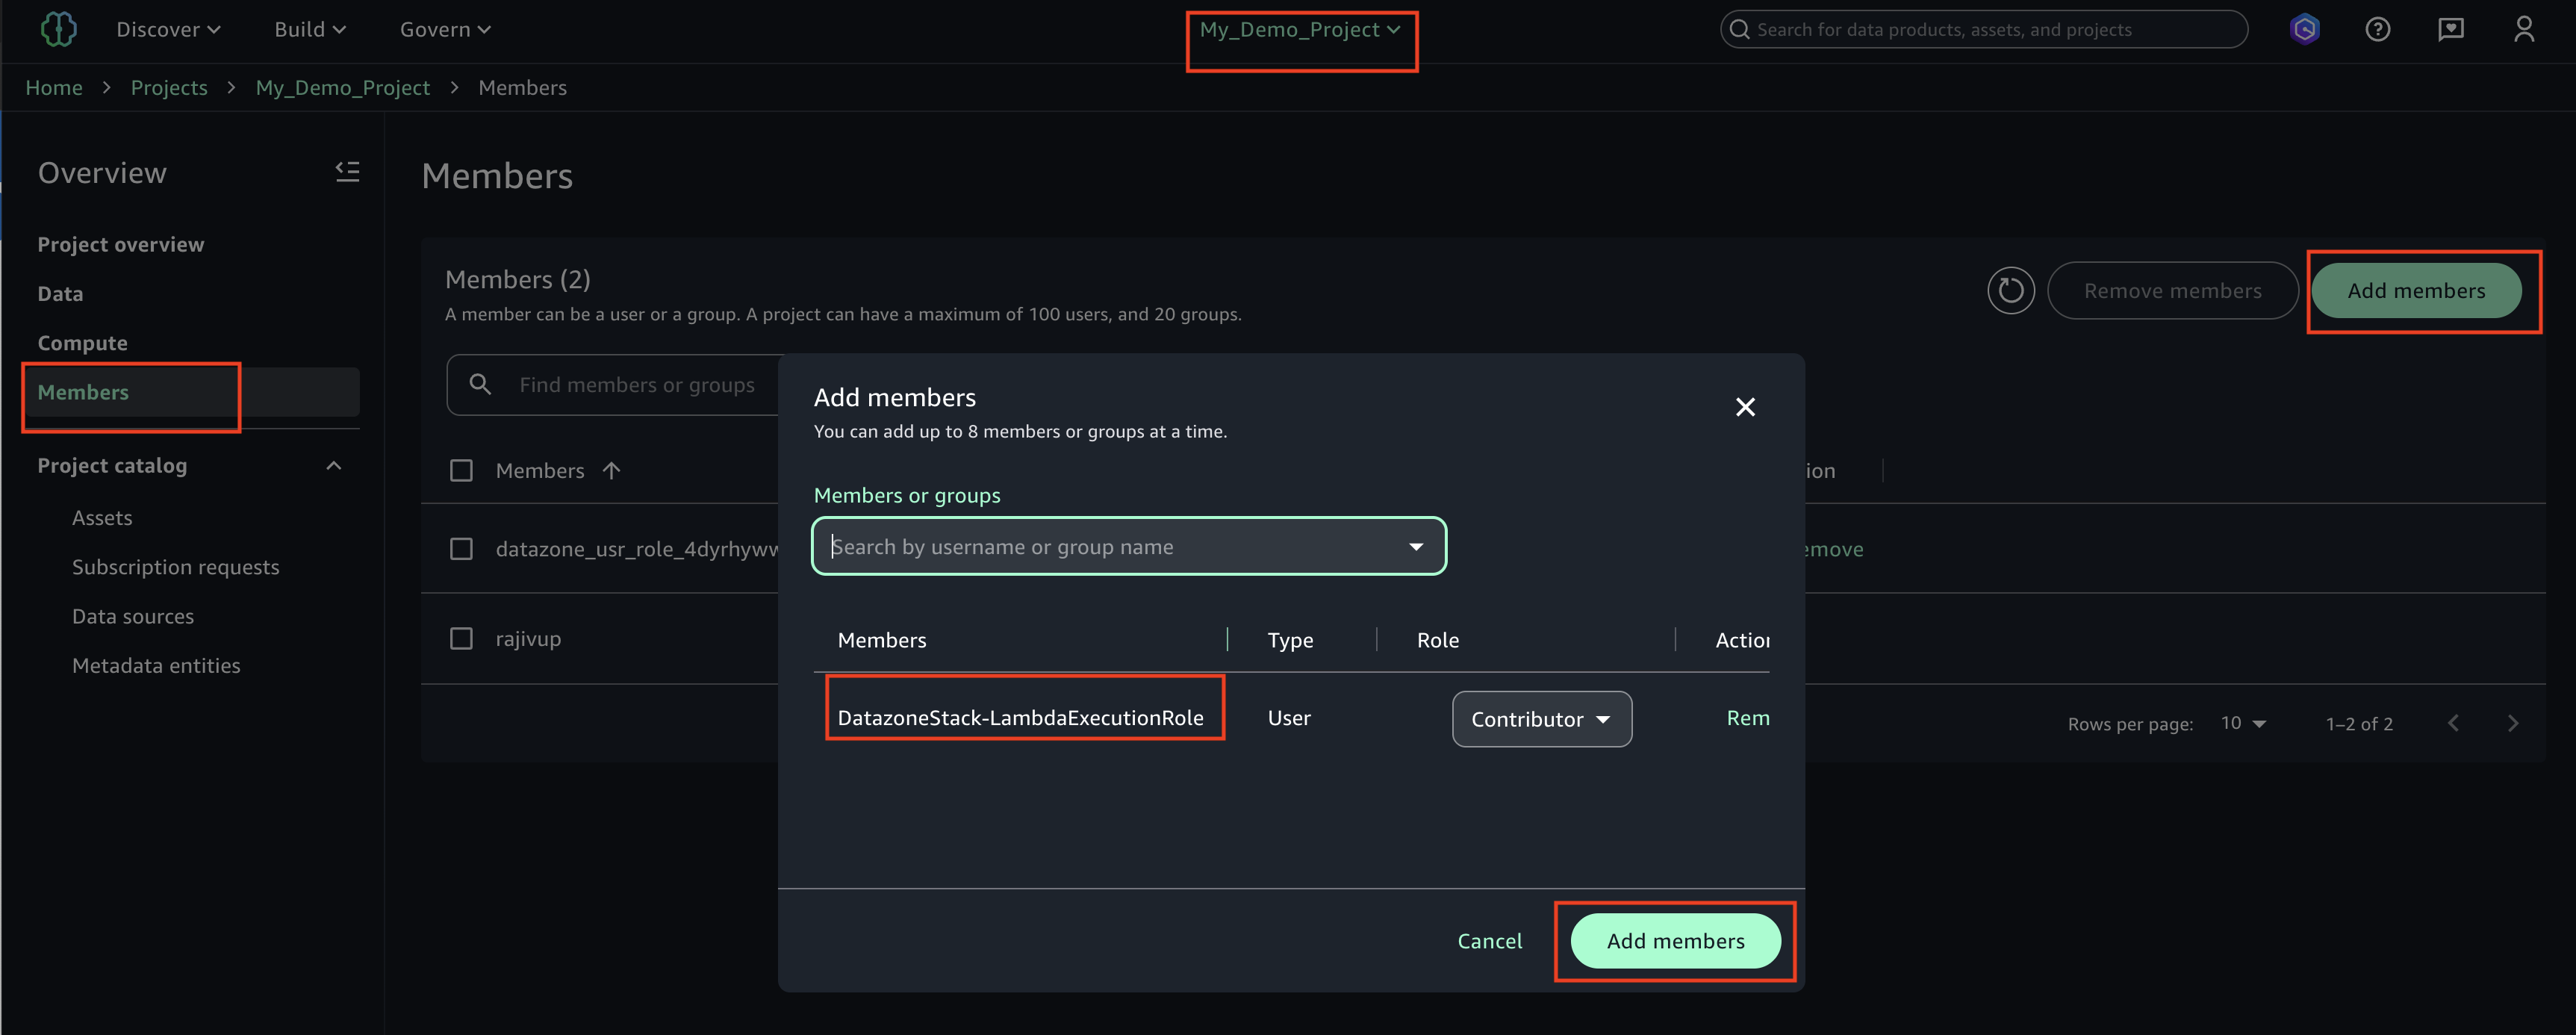
Task: Open the user profile icon
Action: coord(2523,30)
